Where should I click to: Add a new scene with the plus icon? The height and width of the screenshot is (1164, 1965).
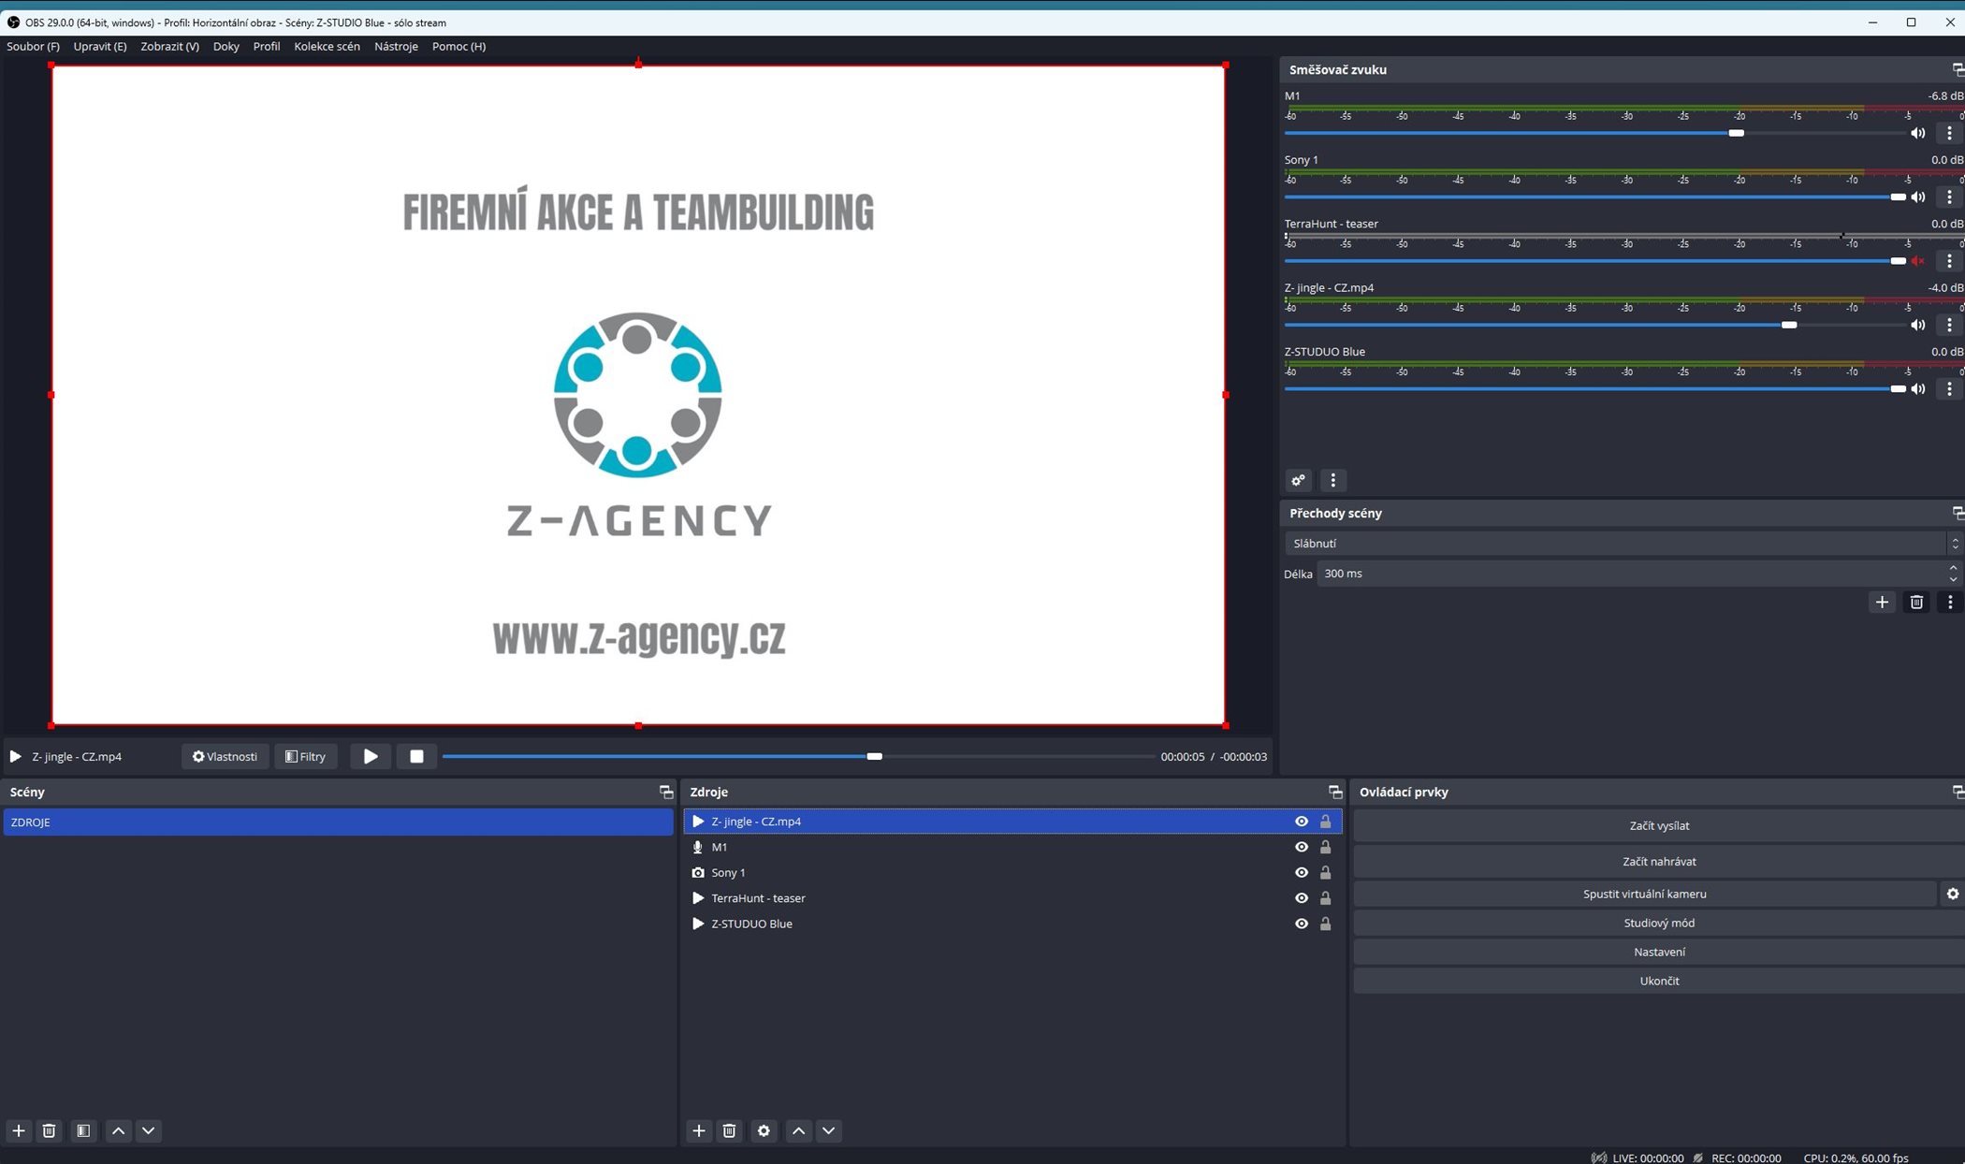point(19,1130)
